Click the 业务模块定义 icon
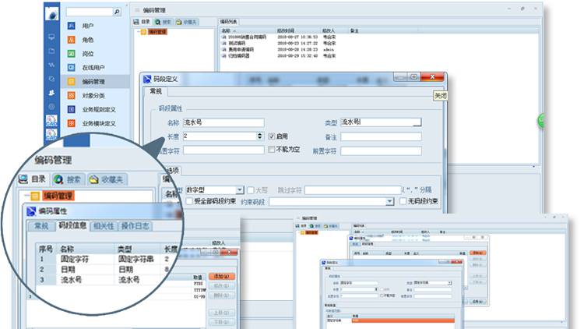Screen dimensions: 584x329 [x=72, y=123]
